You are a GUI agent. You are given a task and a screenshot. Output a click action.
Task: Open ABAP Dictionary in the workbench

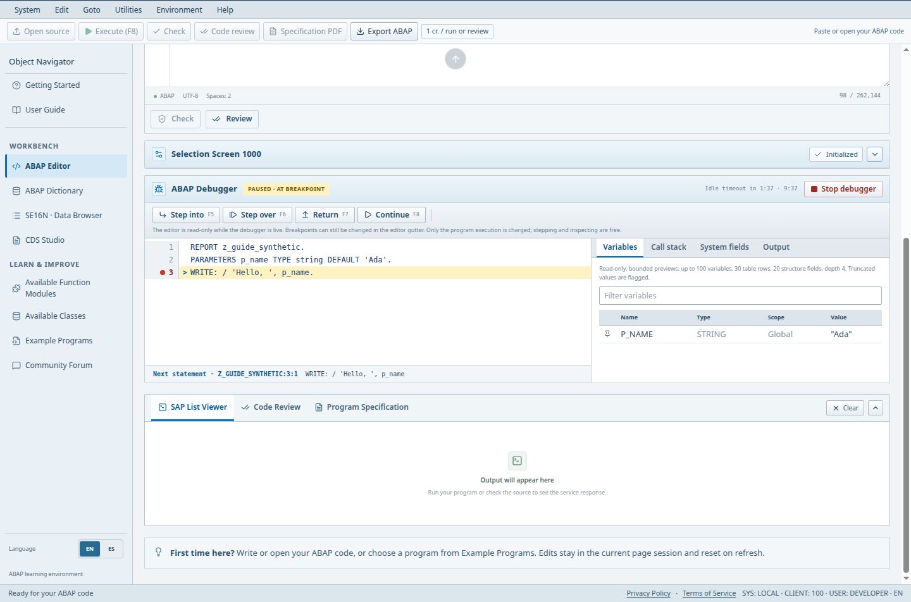(66, 191)
